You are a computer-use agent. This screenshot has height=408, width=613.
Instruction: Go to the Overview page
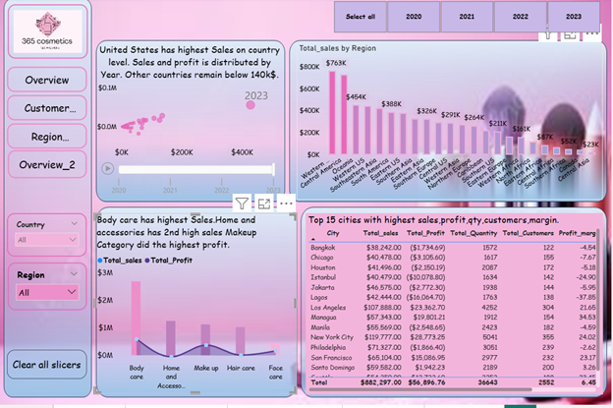47,80
